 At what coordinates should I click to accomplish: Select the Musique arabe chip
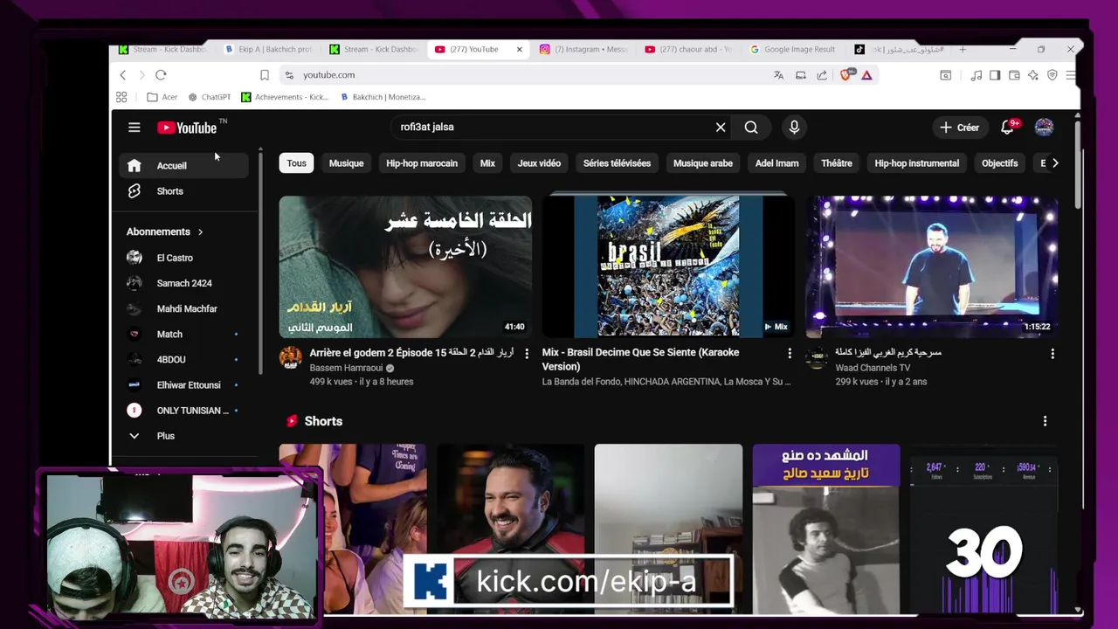[703, 163]
